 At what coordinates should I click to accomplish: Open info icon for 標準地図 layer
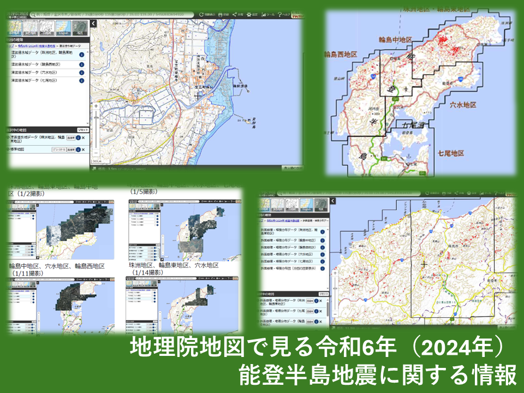tap(78, 150)
